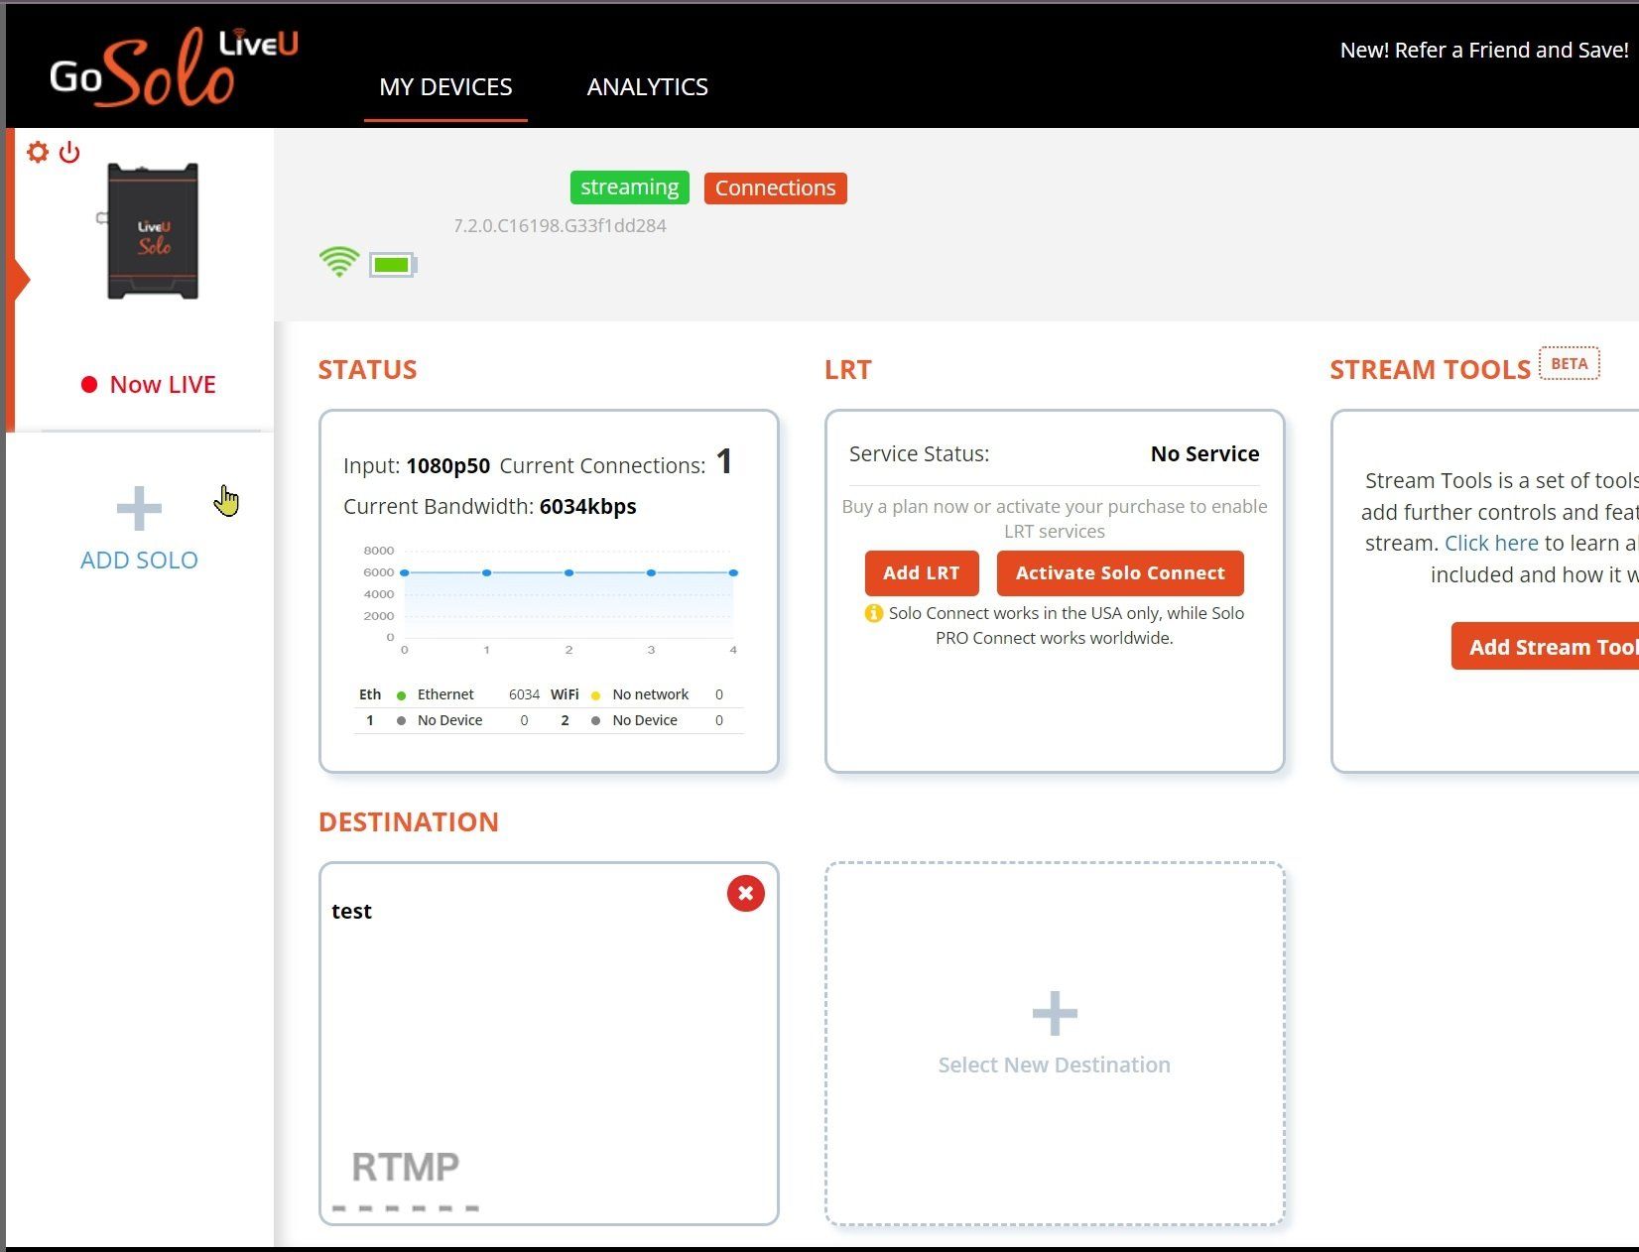The height and width of the screenshot is (1252, 1639).
Task: Click the battery level icon
Action: 393,265
